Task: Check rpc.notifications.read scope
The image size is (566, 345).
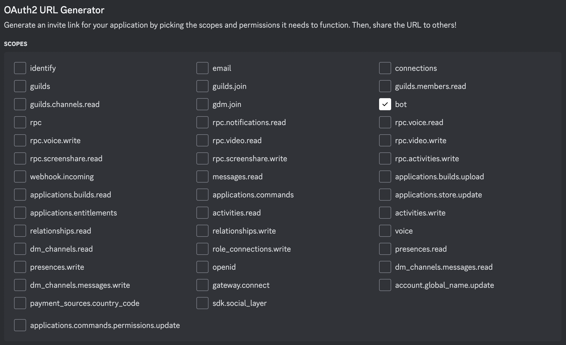Action: coord(202,122)
